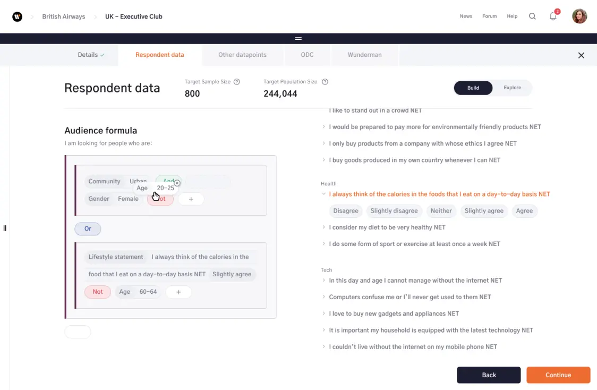Select the Slightly agree answer chip

(484, 211)
